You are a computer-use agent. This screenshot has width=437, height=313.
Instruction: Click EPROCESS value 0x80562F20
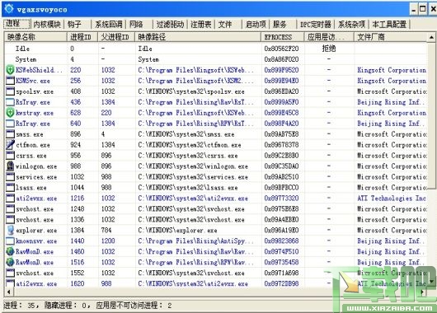point(281,49)
